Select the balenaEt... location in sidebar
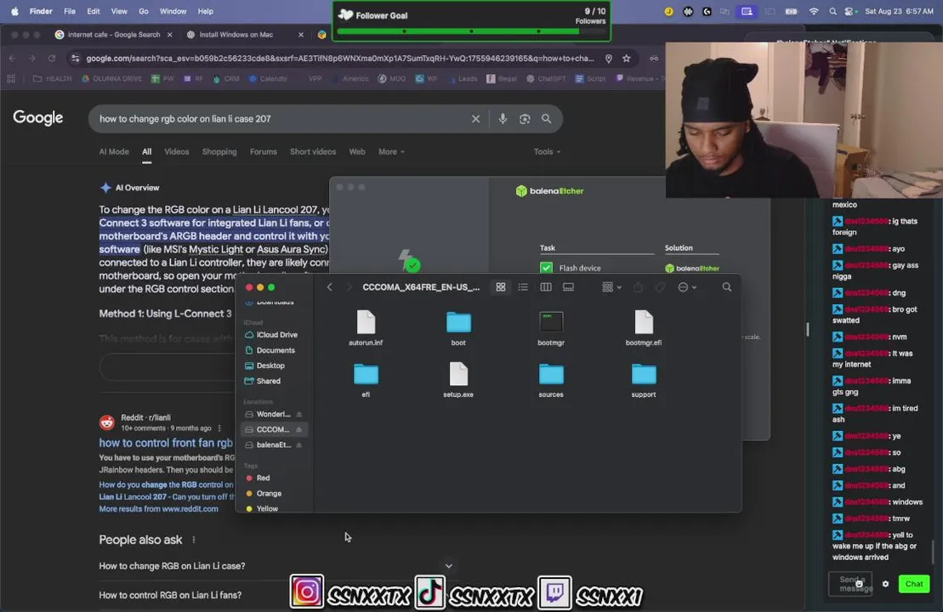 (274, 445)
